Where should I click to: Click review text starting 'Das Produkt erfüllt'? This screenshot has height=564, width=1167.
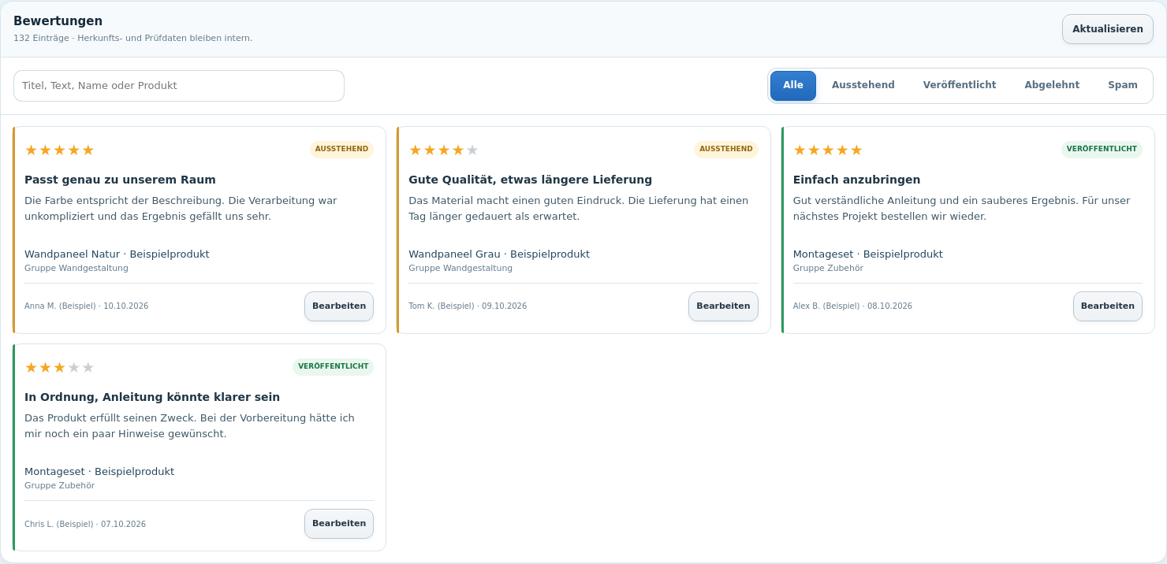[189, 426]
